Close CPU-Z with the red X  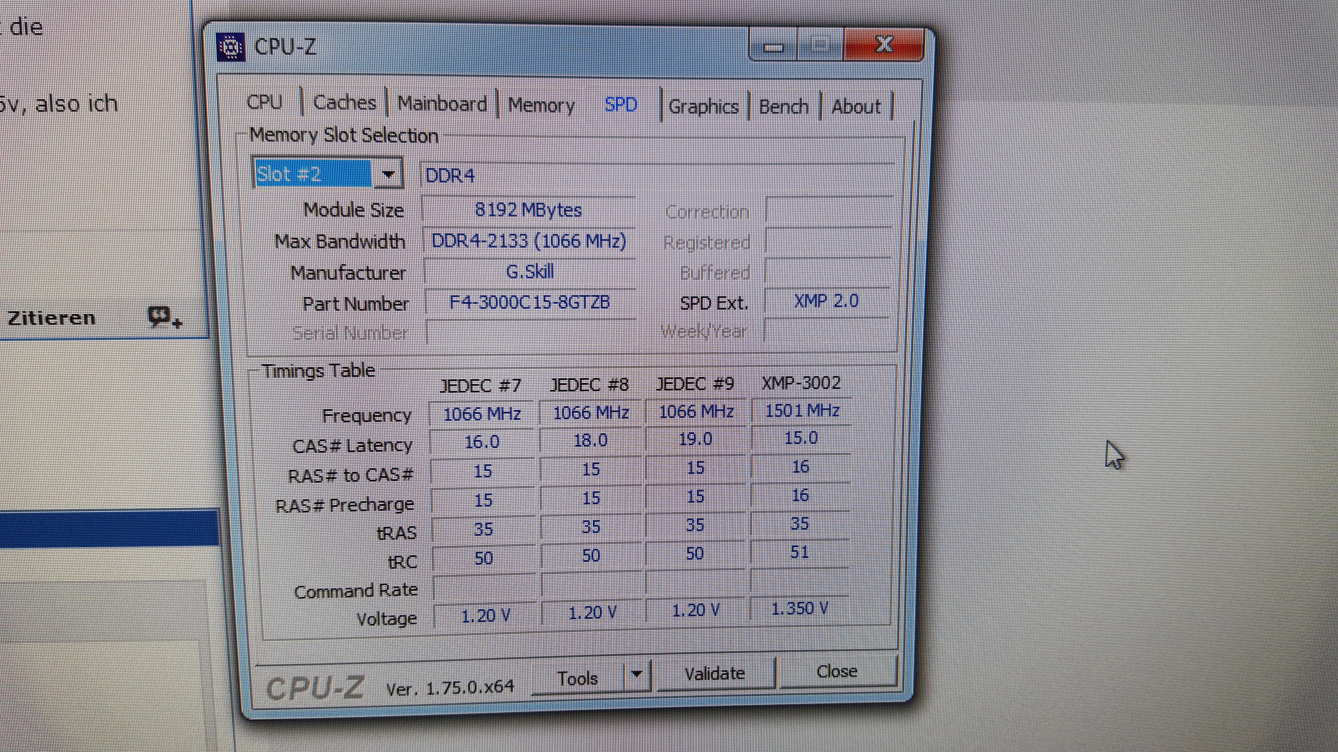click(884, 45)
